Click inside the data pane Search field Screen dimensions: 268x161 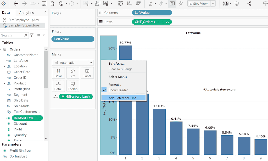pyautogui.click(x=14, y=35)
